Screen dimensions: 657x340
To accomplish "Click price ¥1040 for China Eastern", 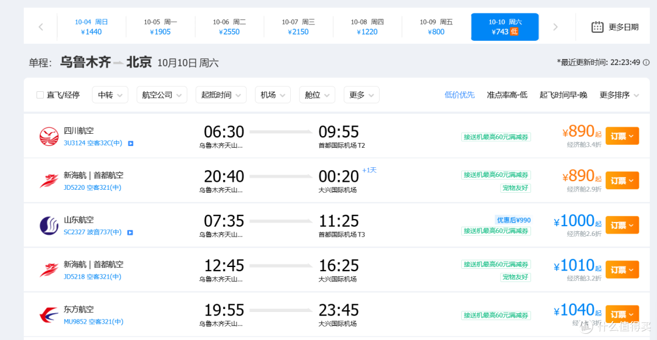I will point(578,310).
